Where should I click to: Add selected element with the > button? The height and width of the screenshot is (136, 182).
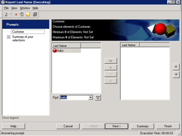111,67
